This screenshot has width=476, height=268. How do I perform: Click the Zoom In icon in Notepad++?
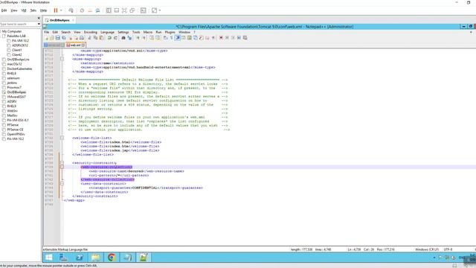click(138, 38)
